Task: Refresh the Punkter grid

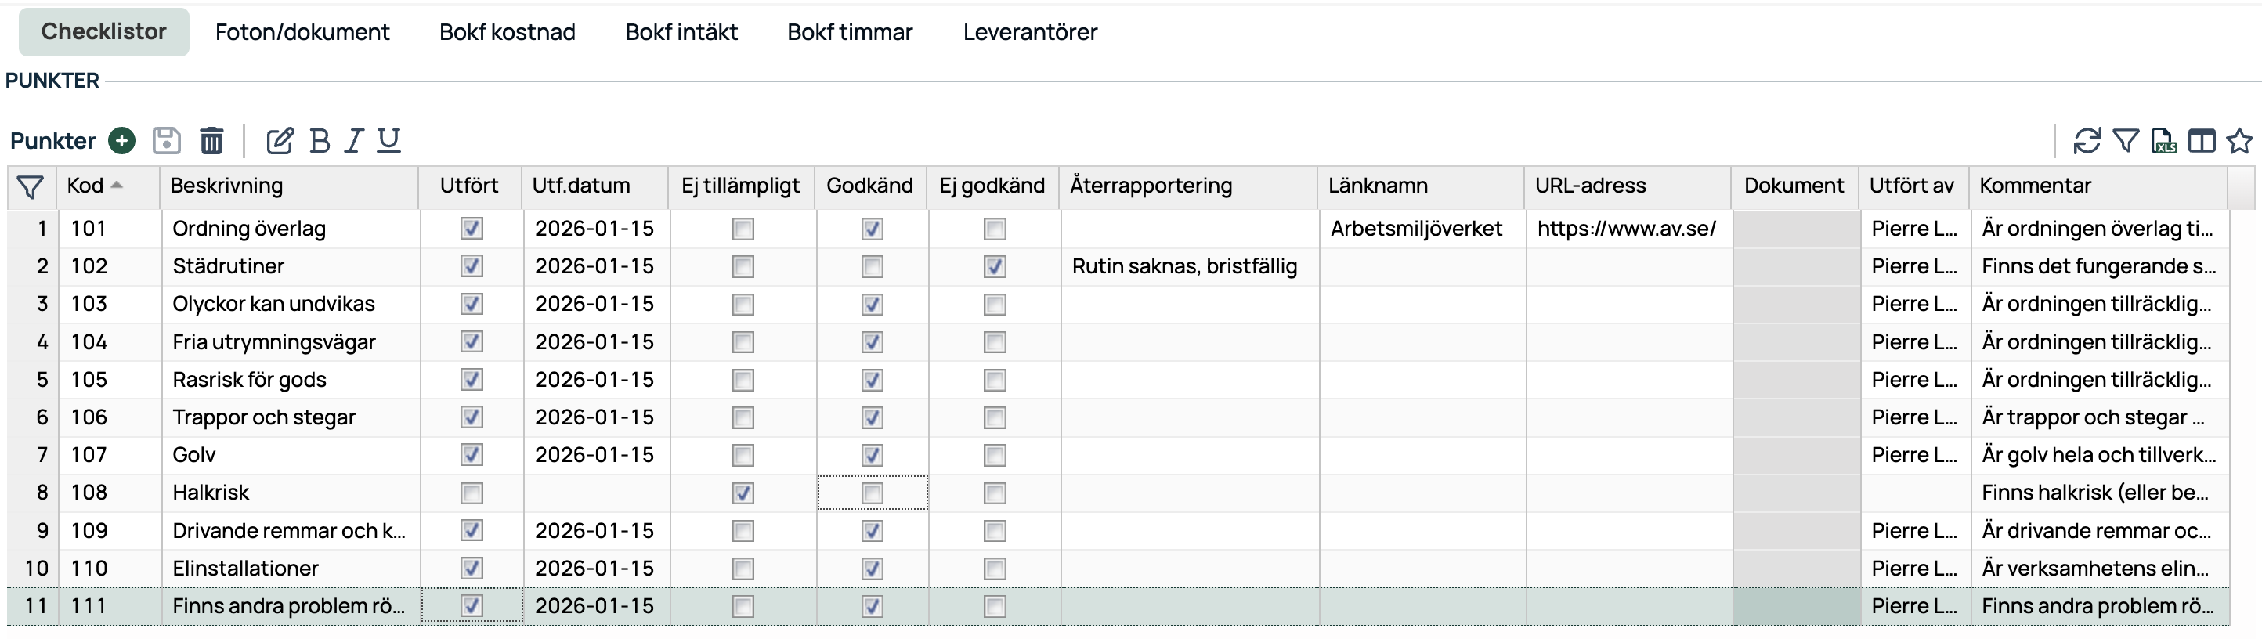Action: (x=2087, y=140)
